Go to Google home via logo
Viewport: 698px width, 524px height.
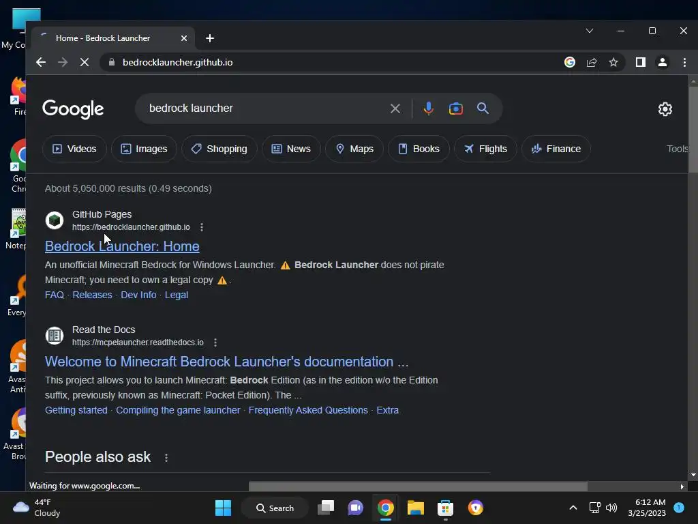73,109
